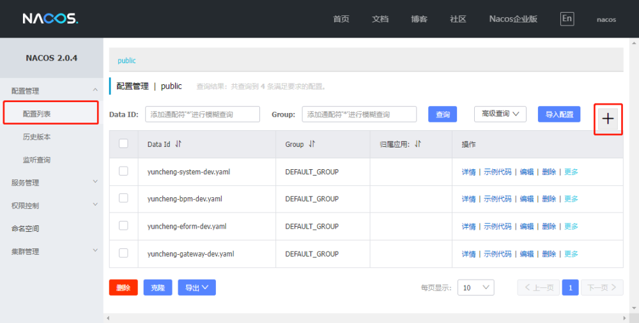The height and width of the screenshot is (323, 639).
Task: Select 历史版本 in the sidebar
Action: tap(36, 137)
